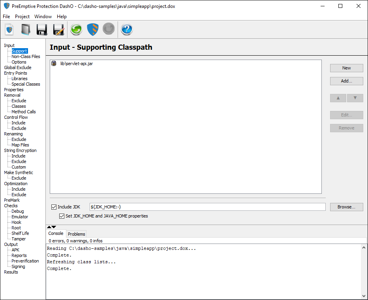Select Options under Input

click(x=19, y=62)
